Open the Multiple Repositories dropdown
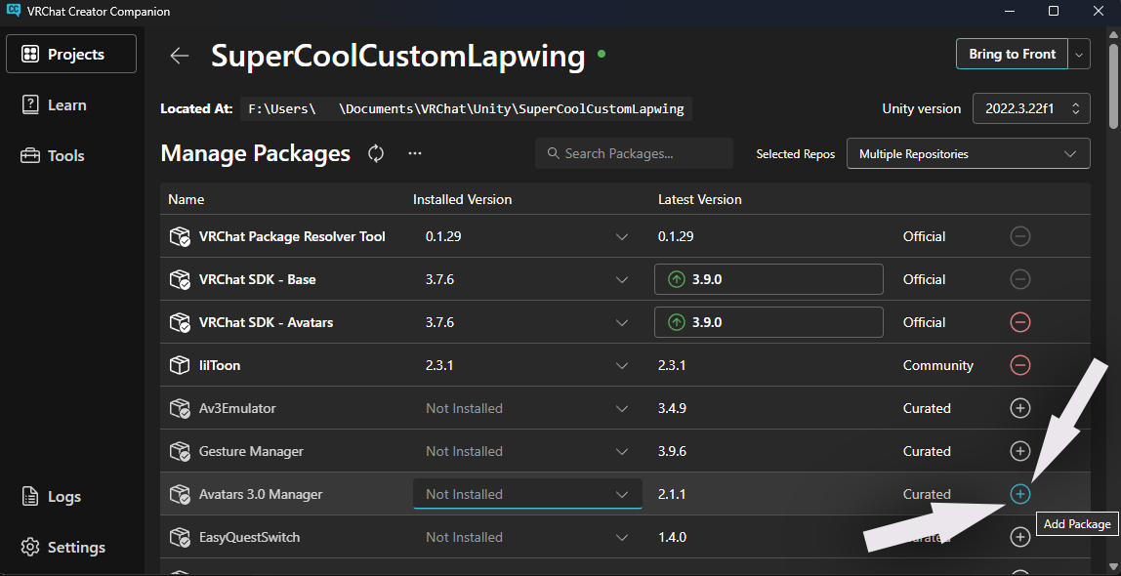1121x576 pixels. 968,153
